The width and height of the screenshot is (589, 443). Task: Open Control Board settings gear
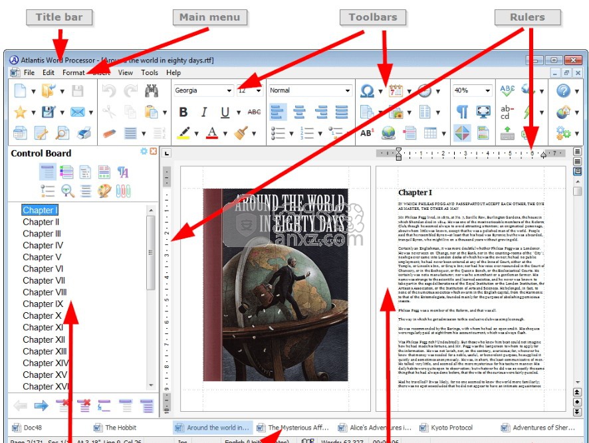(x=144, y=151)
